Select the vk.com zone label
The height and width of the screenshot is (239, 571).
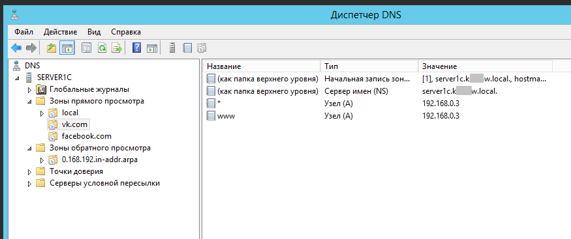coord(74,124)
